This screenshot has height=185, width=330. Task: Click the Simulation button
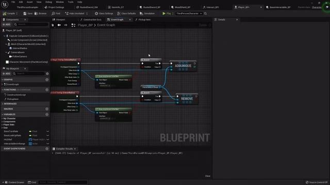tap(147, 13)
